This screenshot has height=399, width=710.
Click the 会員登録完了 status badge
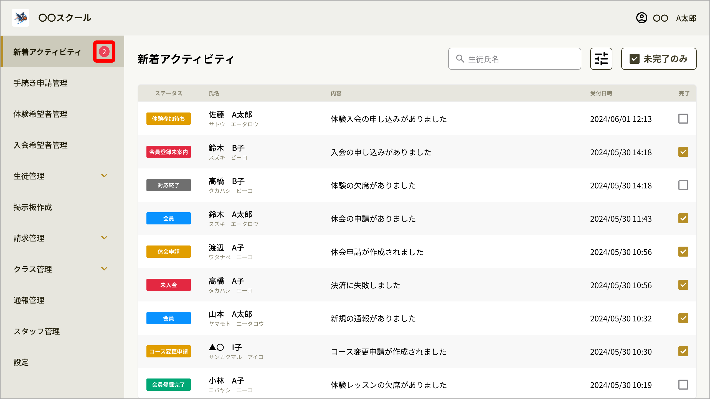(x=169, y=385)
